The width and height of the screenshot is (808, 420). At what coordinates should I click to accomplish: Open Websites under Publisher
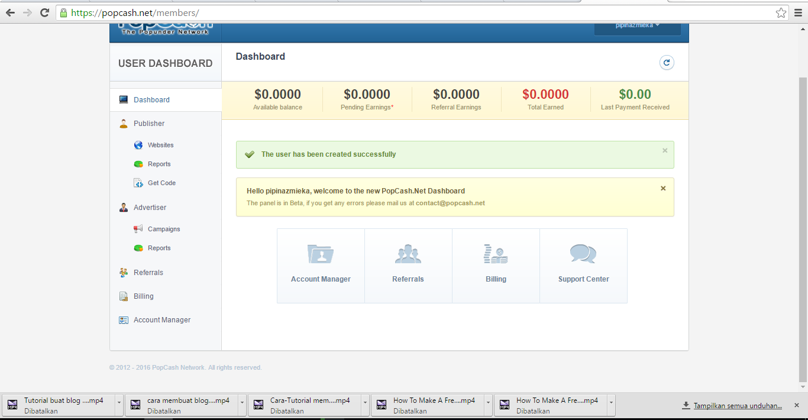tap(160, 145)
